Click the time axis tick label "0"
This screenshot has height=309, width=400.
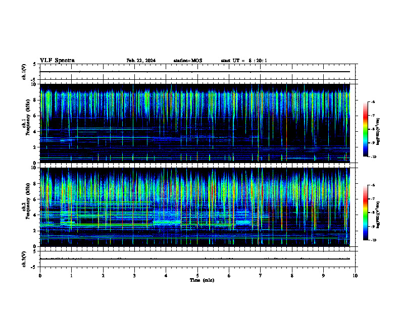pyautogui.click(x=40, y=276)
